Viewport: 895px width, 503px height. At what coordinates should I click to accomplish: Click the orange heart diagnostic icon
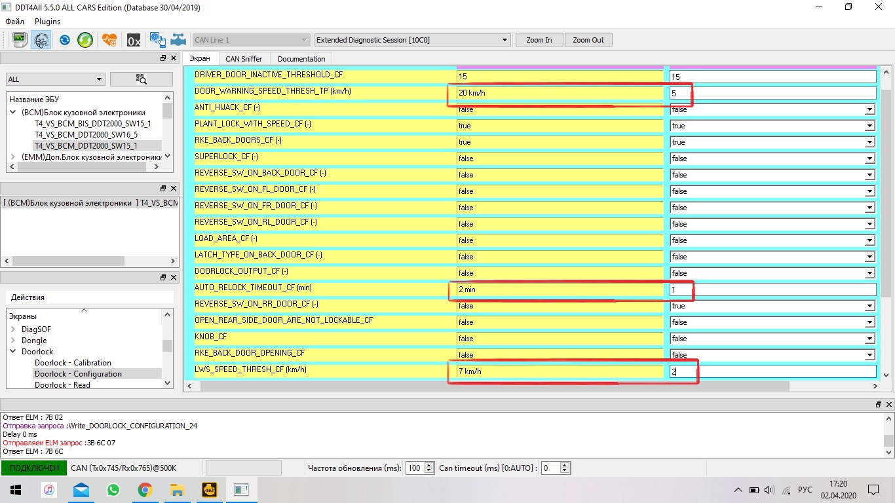tap(110, 40)
